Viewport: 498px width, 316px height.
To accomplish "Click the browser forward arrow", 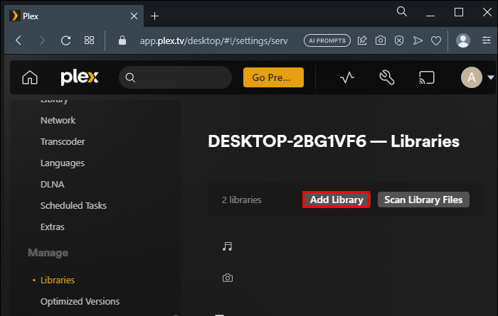I will click(x=42, y=40).
